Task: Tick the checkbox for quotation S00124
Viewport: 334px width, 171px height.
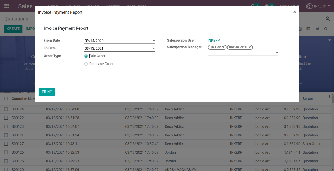Action: (6, 109)
